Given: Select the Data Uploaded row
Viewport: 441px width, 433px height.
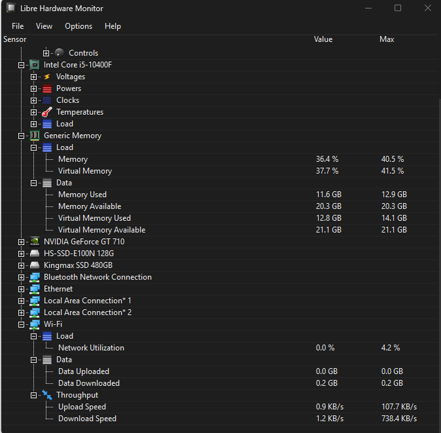Looking at the screenshot, I should click(x=220, y=372).
